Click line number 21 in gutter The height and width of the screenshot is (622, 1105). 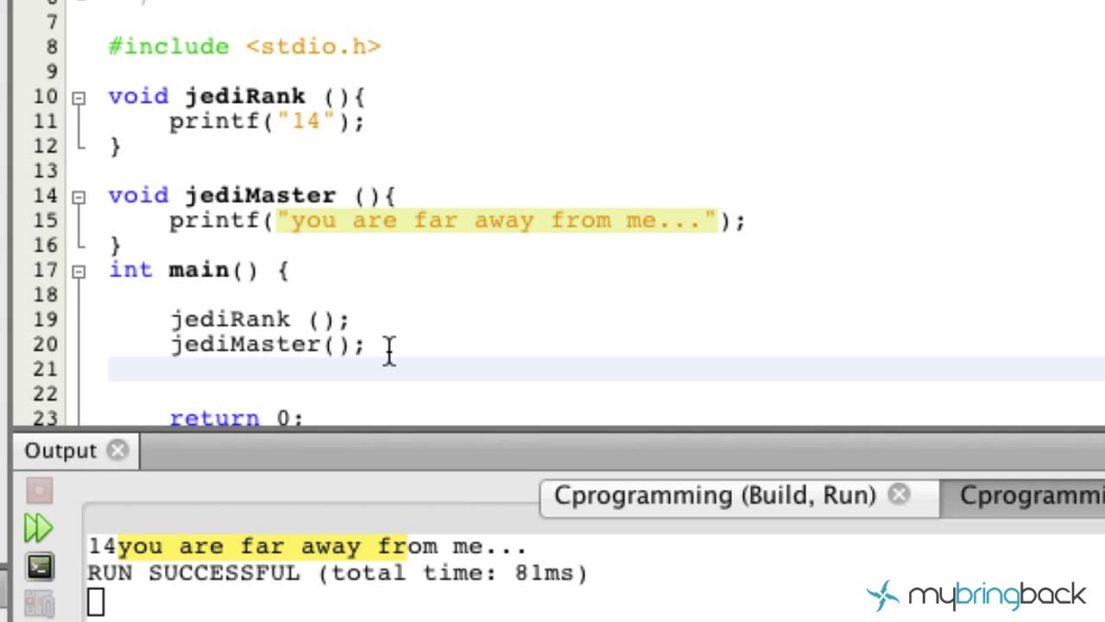point(46,370)
